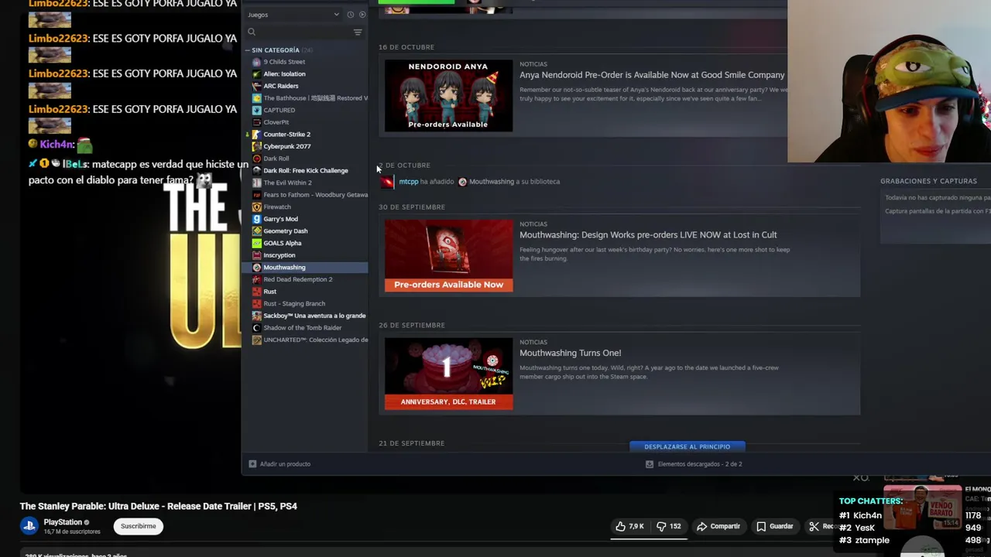Open Mouthwashing: Design Works pre-orders headline
Image resolution: width=991 pixels, height=557 pixels.
[x=648, y=234]
